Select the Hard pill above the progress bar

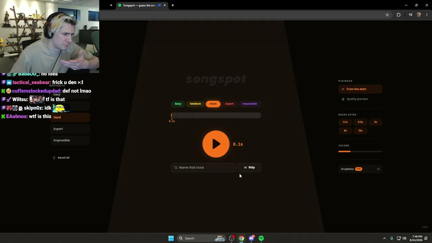coord(213,104)
